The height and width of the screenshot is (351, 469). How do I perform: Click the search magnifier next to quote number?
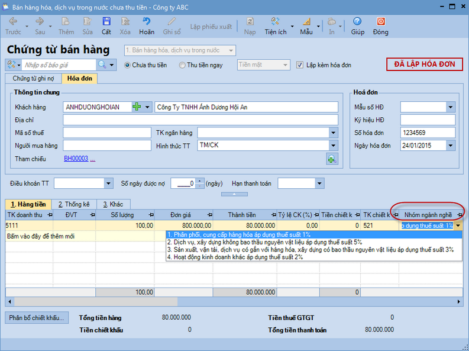click(x=102, y=65)
